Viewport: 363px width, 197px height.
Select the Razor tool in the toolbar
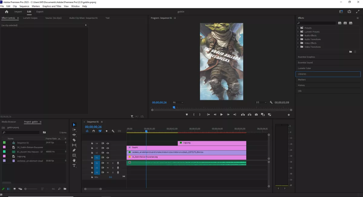click(x=74, y=140)
